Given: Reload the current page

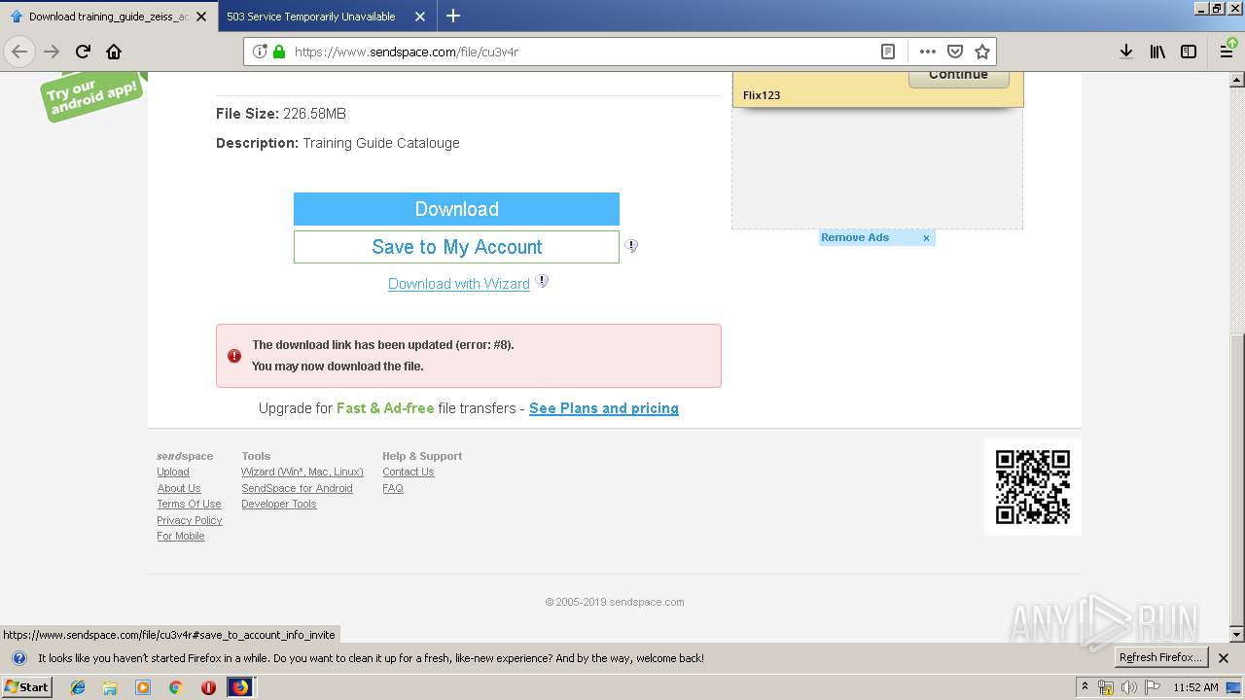Looking at the screenshot, I should tap(83, 52).
